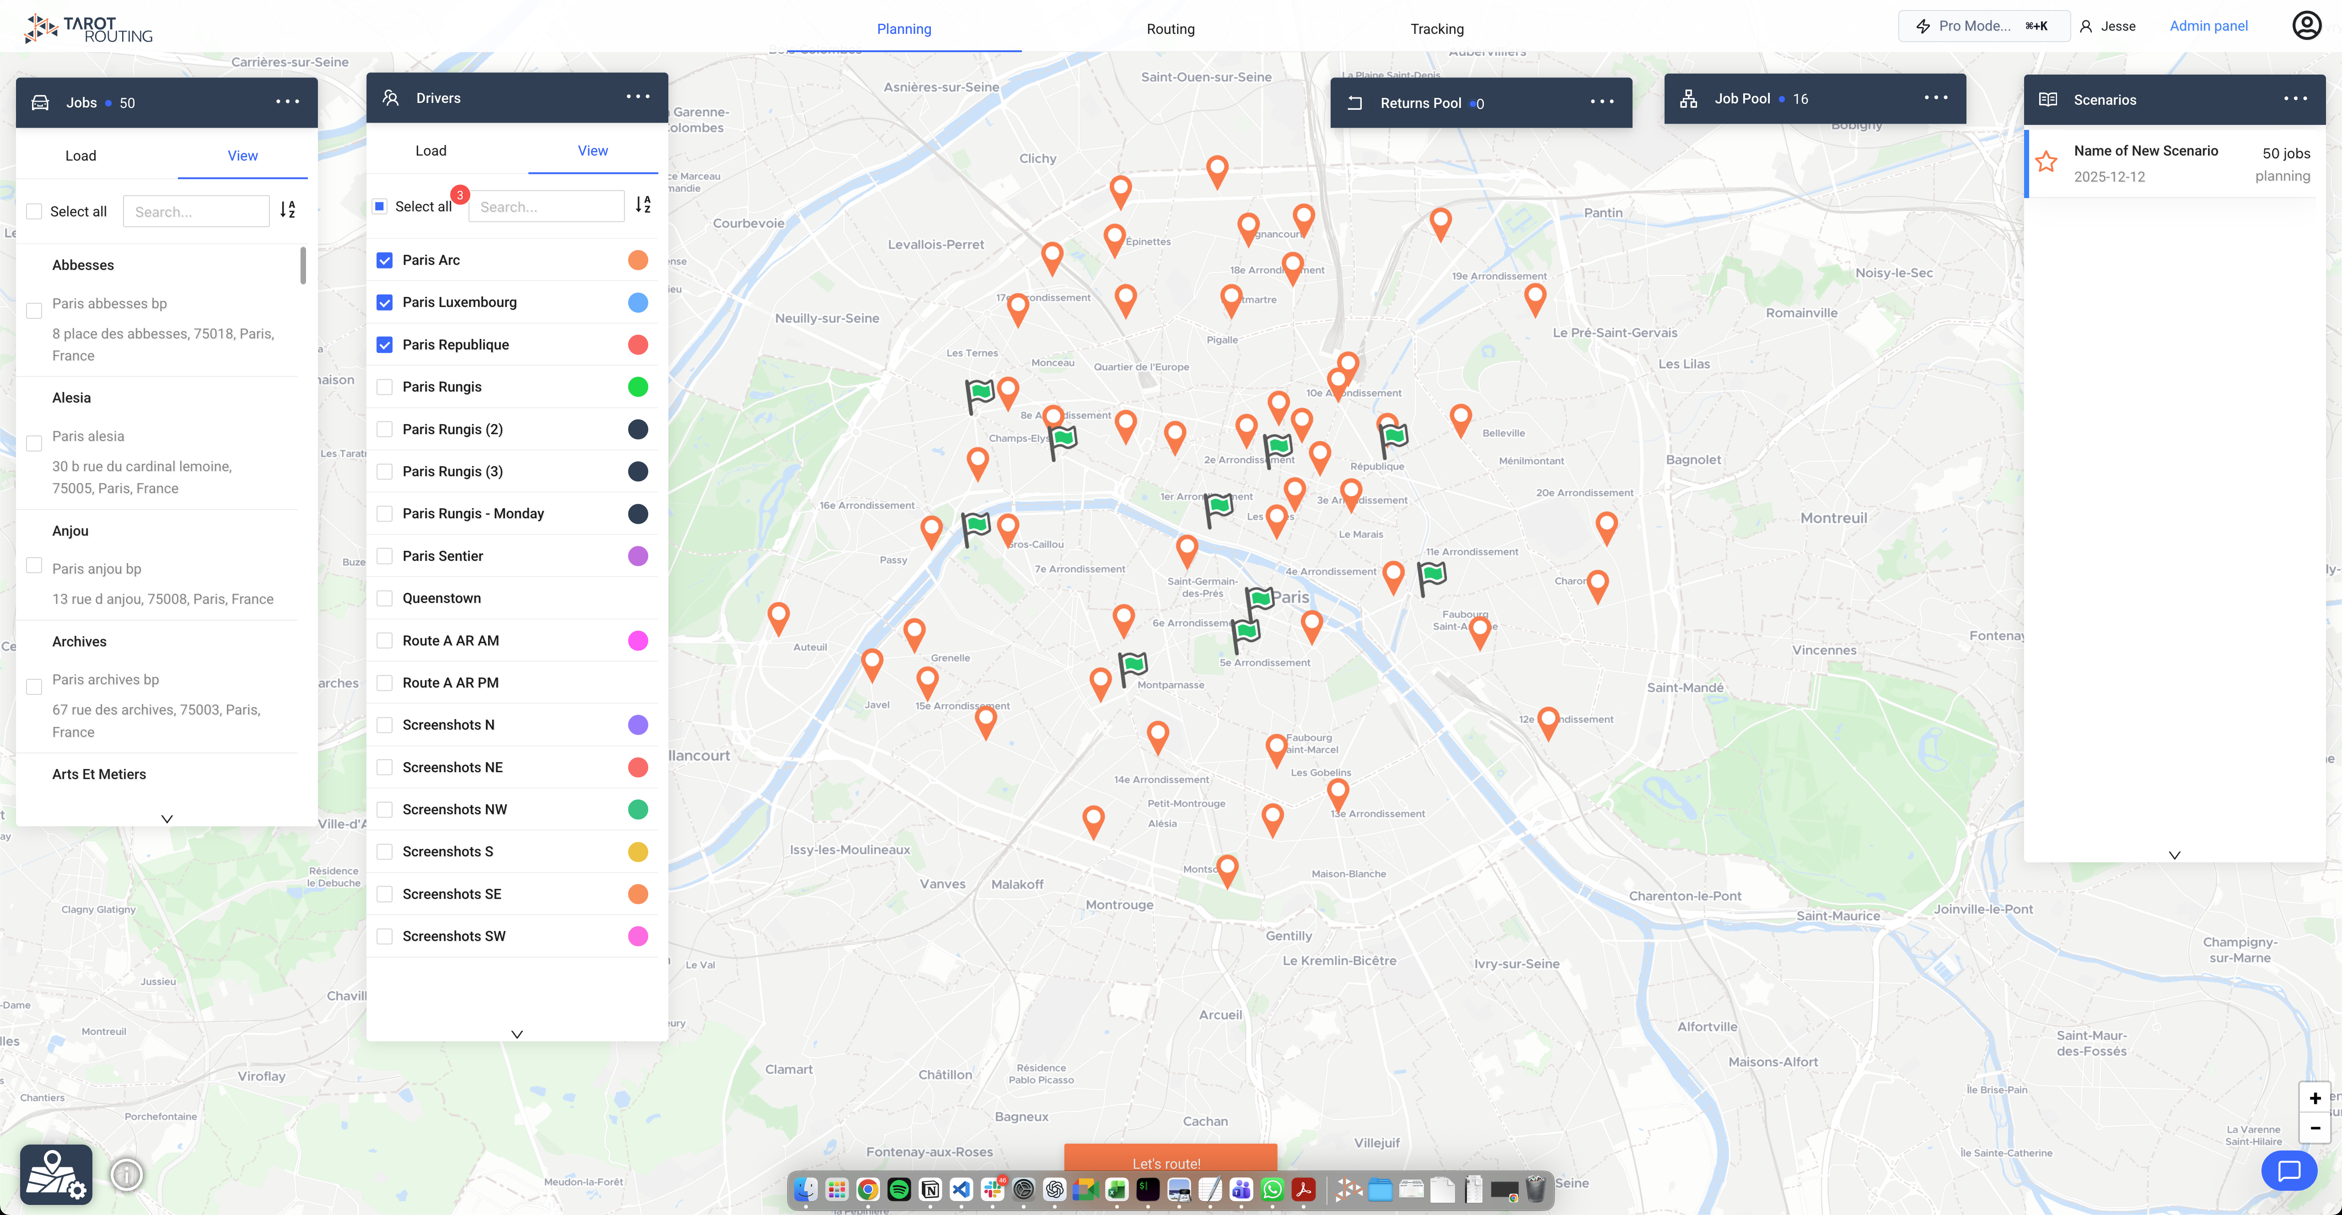Open the chat bubble in bottom-right corner

click(x=2289, y=1171)
